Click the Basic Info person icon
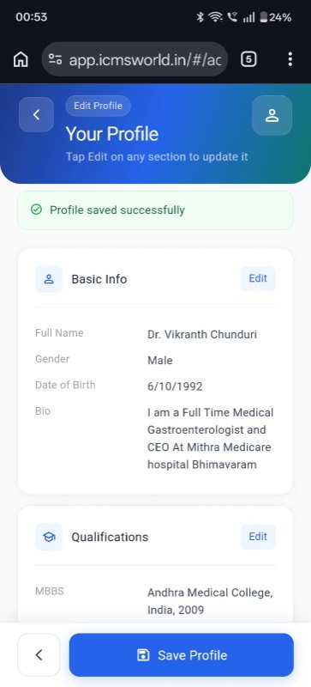This screenshot has width=311, height=687. (49, 279)
